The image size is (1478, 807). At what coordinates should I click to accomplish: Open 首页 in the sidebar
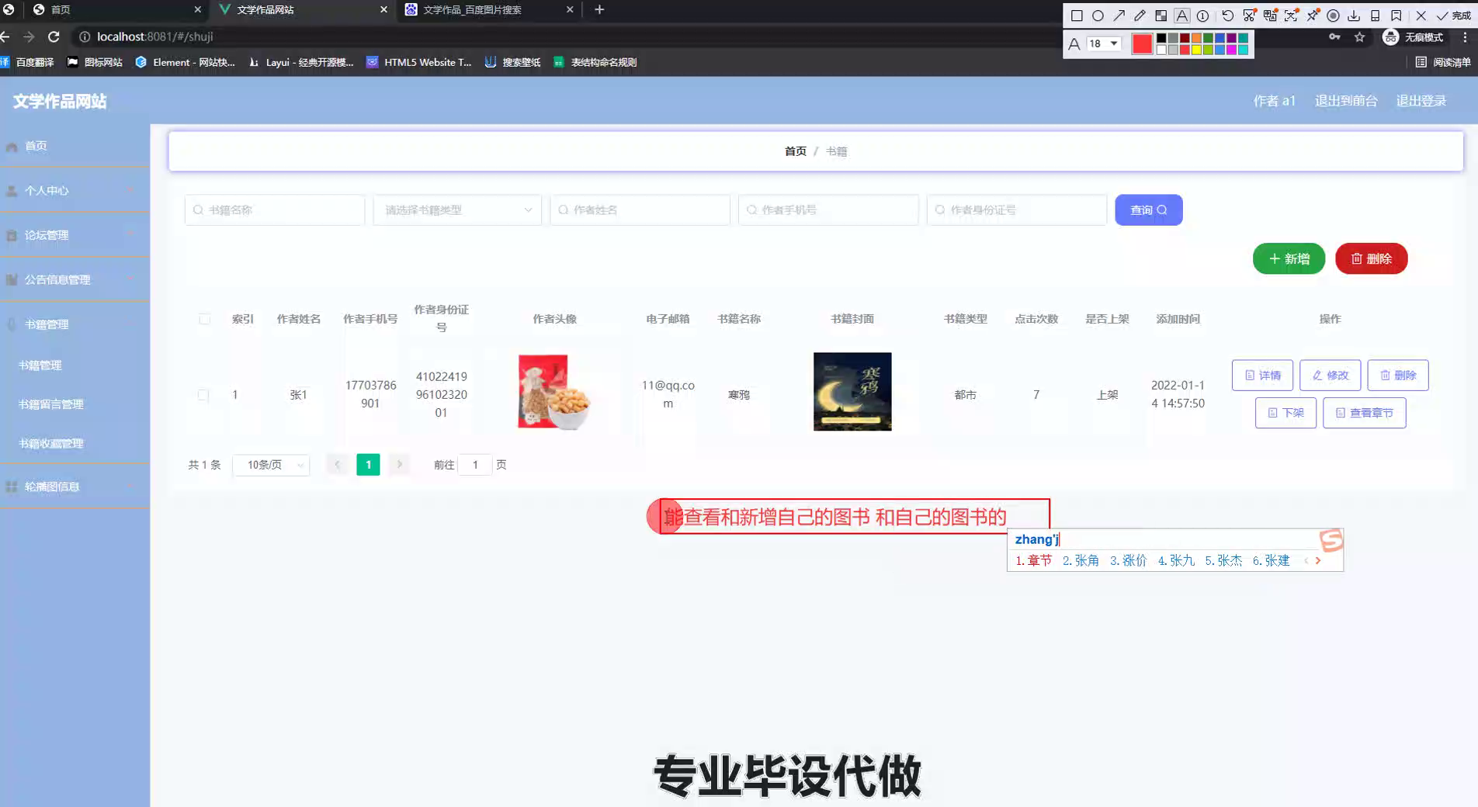(75, 146)
